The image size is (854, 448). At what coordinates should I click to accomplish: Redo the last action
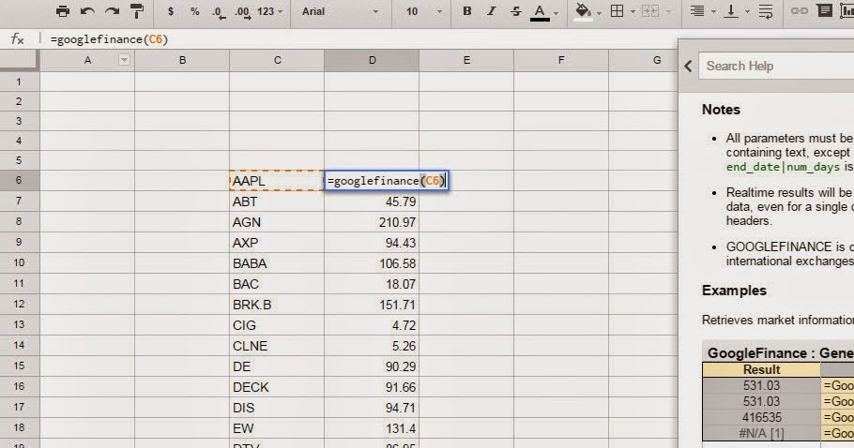coord(113,11)
